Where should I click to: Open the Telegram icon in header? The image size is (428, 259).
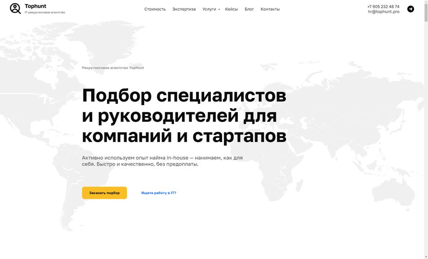410,9
